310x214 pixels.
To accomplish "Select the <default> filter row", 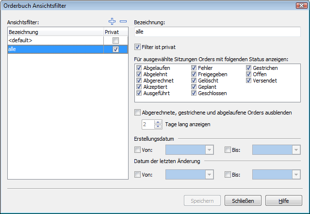I will tap(53, 40).
